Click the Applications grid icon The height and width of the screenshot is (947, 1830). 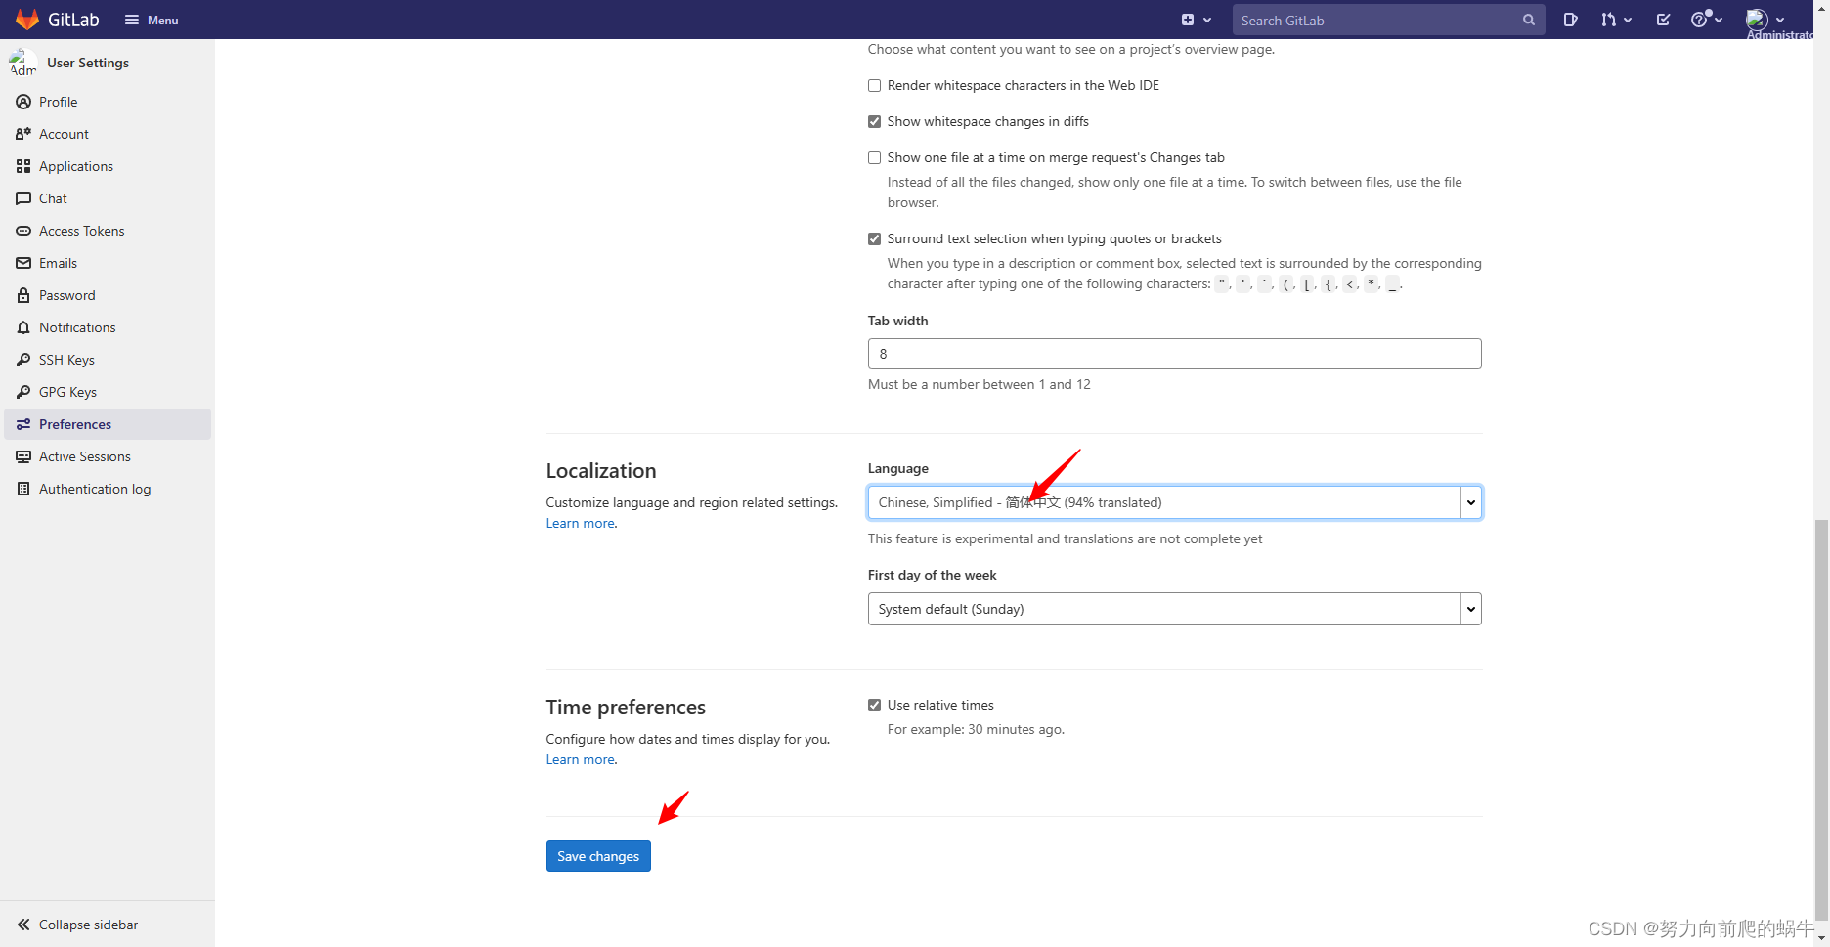[23, 166]
